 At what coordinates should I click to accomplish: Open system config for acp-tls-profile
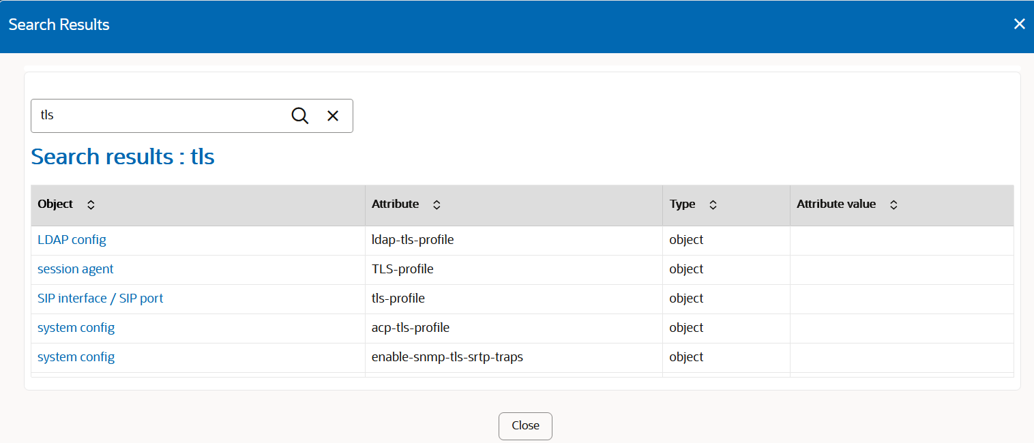pos(76,327)
